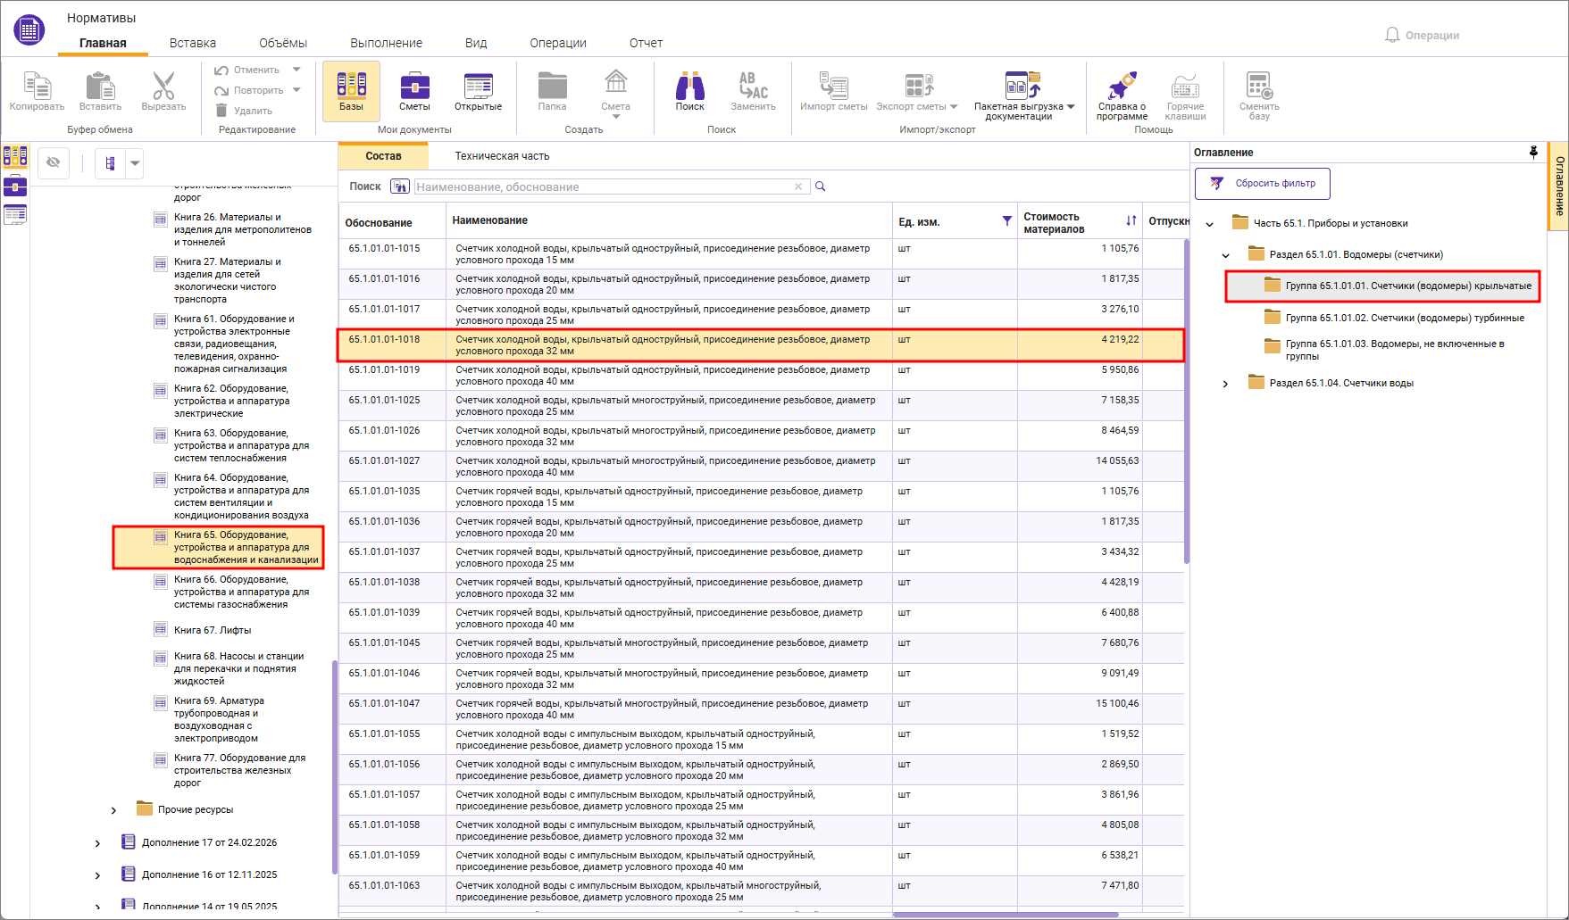Collapse Часть 65.1. Приборы и установки

1210,224
